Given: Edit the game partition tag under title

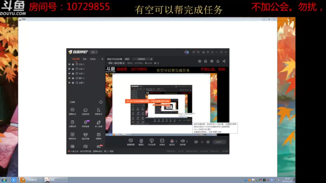Looking at the screenshot, I should [117, 63].
